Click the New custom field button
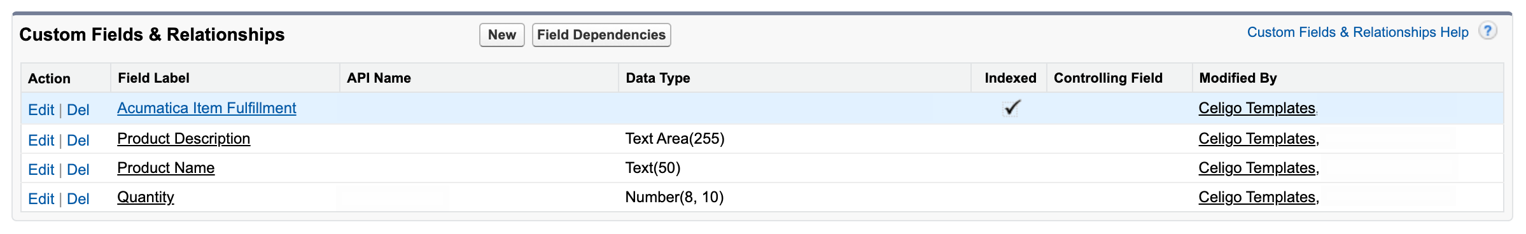The width and height of the screenshot is (1526, 234). tap(502, 35)
